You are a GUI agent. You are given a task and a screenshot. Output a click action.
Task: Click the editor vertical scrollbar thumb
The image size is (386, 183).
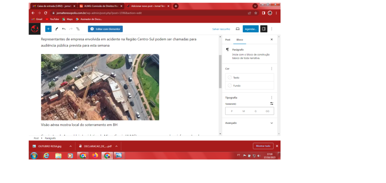pyautogui.click(x=220, y=72)
